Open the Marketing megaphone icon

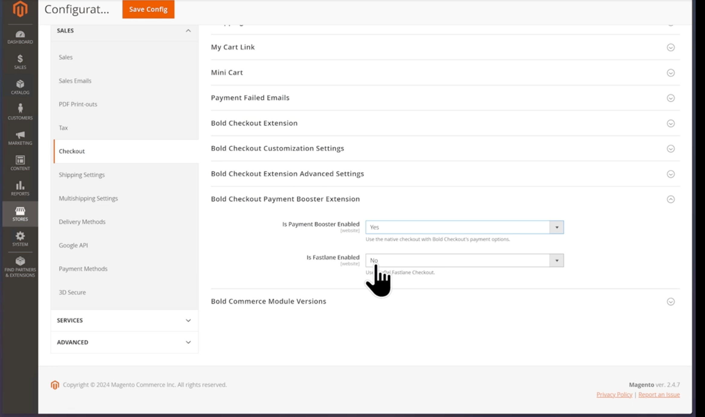coord(20,138)
